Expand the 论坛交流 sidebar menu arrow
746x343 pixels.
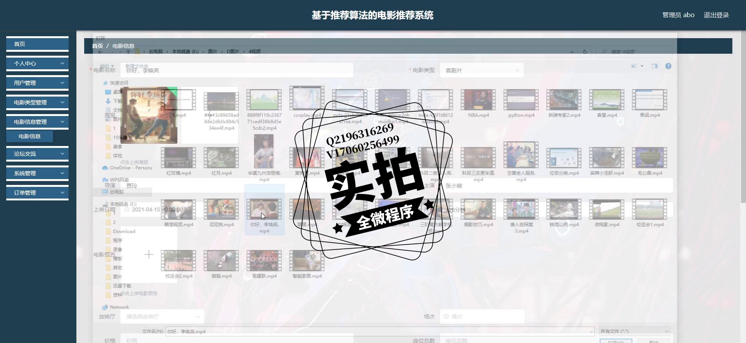tap(62, 154)
